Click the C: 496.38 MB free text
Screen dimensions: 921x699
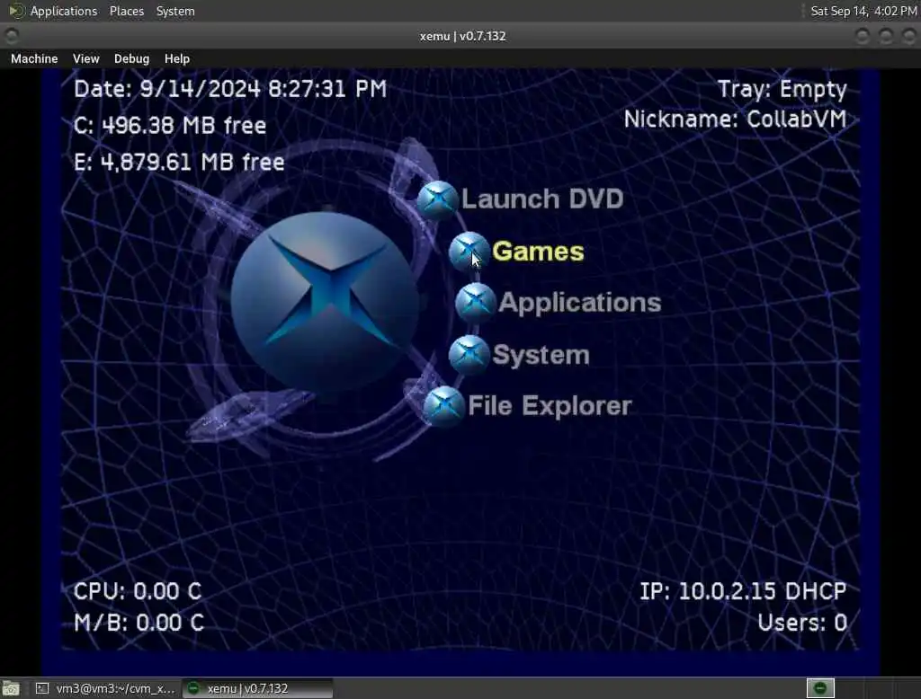[x=170, y=126]
